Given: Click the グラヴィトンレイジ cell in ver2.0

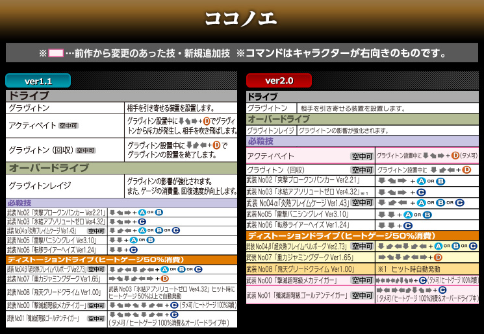Looking at the screenshot, I should [272, 130].
